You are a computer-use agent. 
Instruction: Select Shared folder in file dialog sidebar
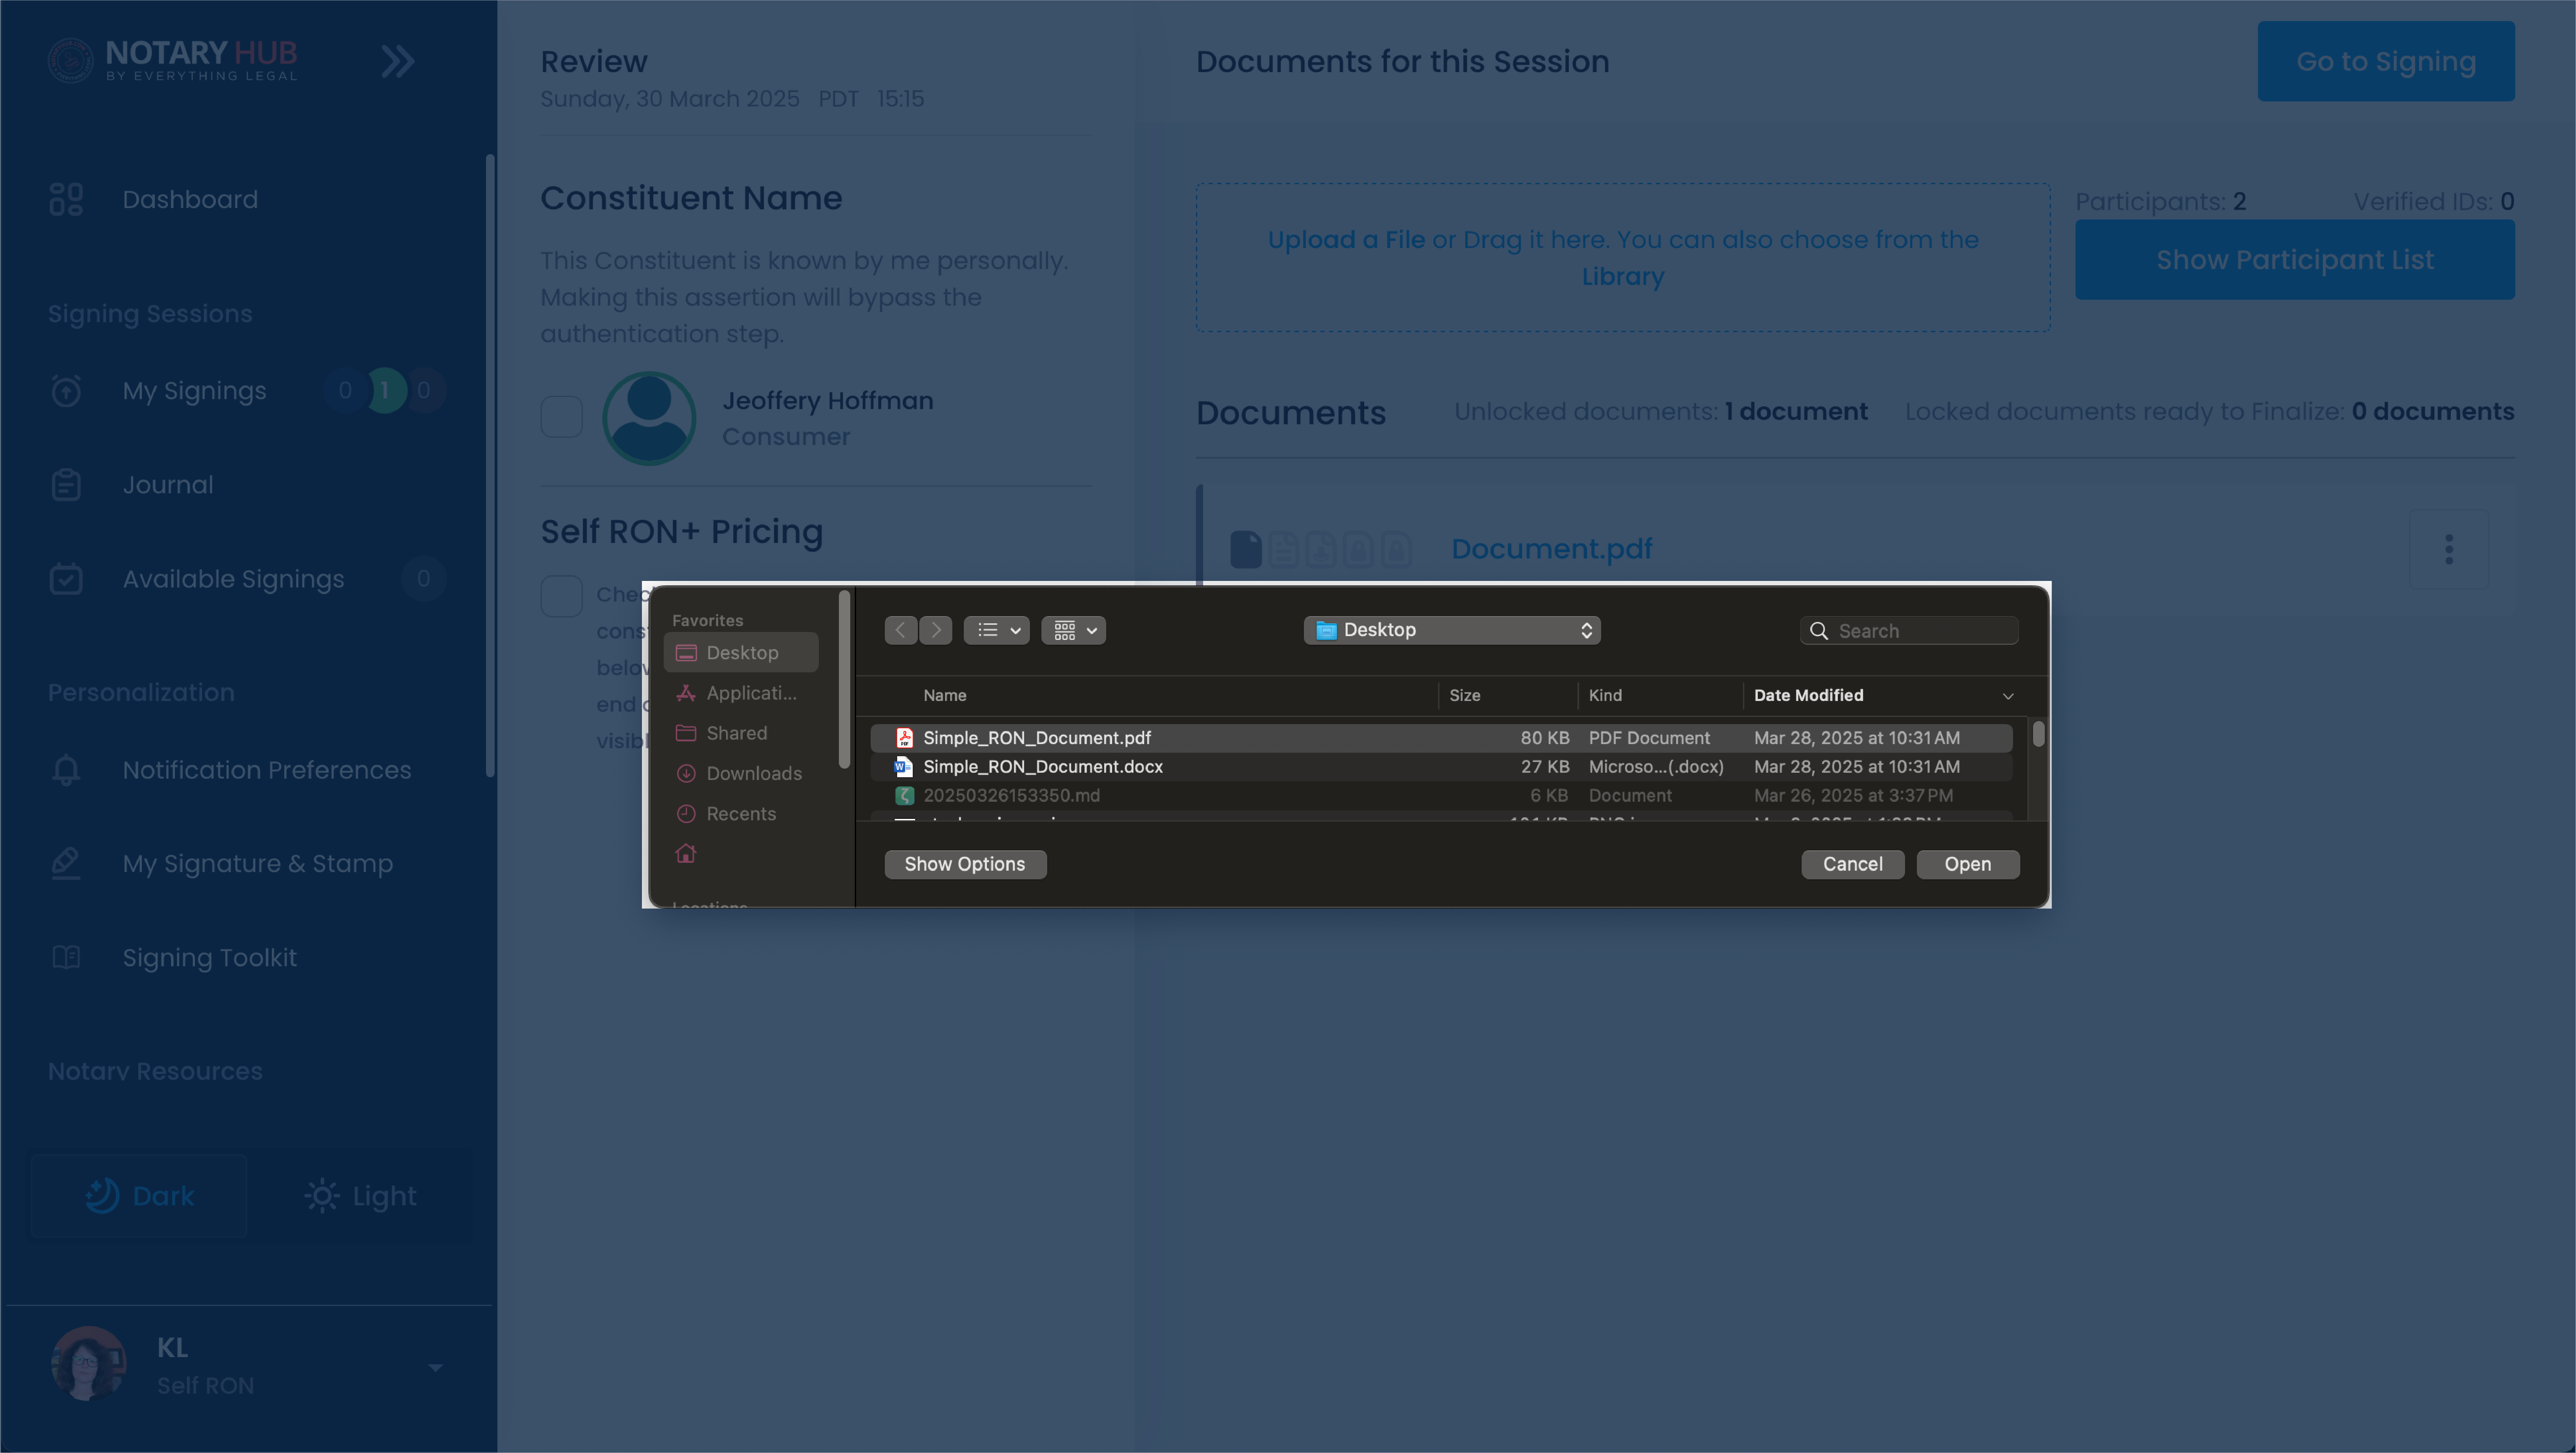[741, 733]
